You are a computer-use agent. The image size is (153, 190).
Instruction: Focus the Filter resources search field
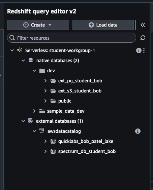coord(71,38)
